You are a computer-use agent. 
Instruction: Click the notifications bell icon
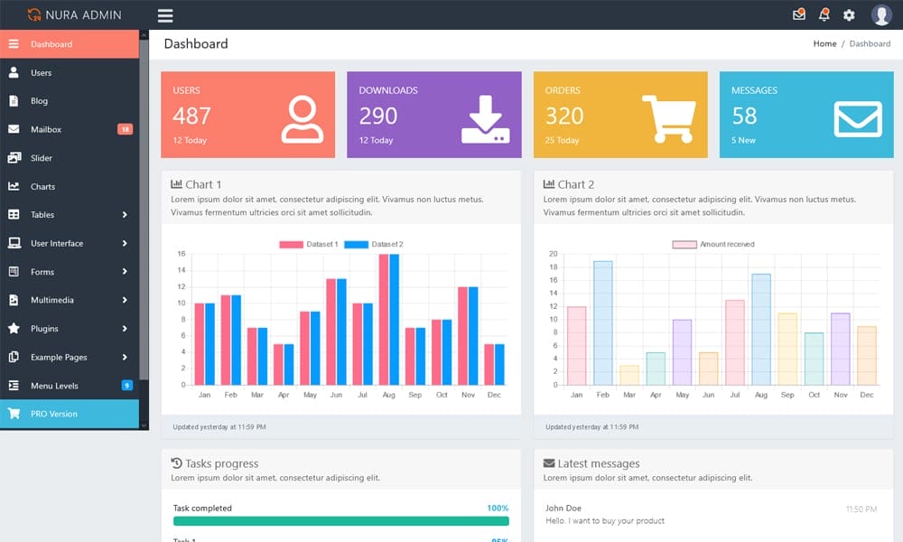click(823, 14)
